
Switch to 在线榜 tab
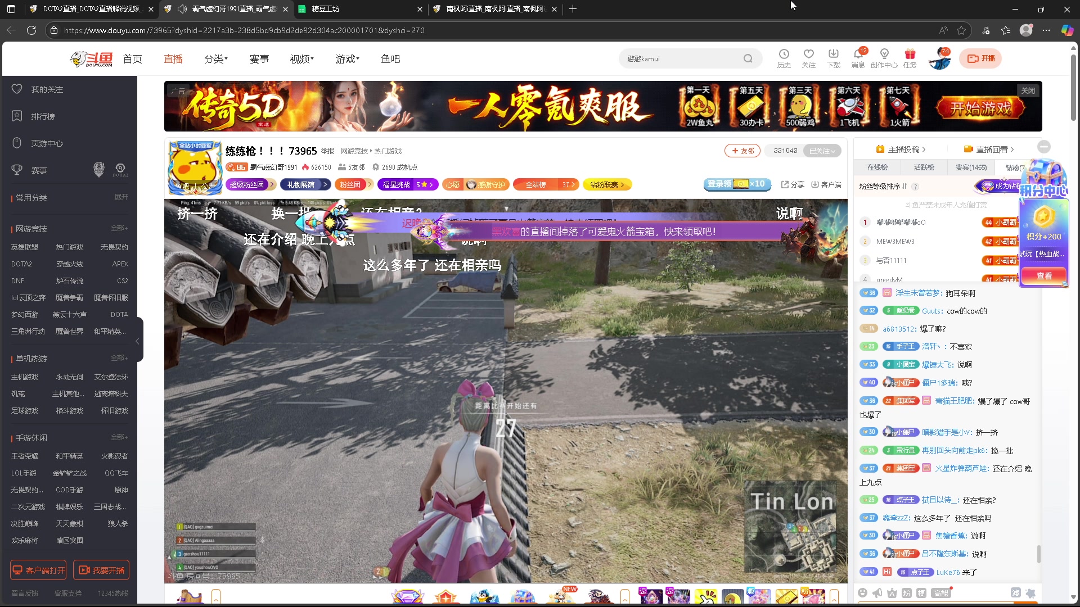[877, 167]
